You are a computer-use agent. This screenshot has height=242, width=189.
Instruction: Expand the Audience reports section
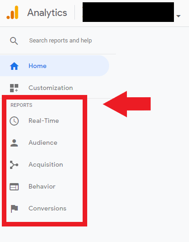[x=43, y=142]
